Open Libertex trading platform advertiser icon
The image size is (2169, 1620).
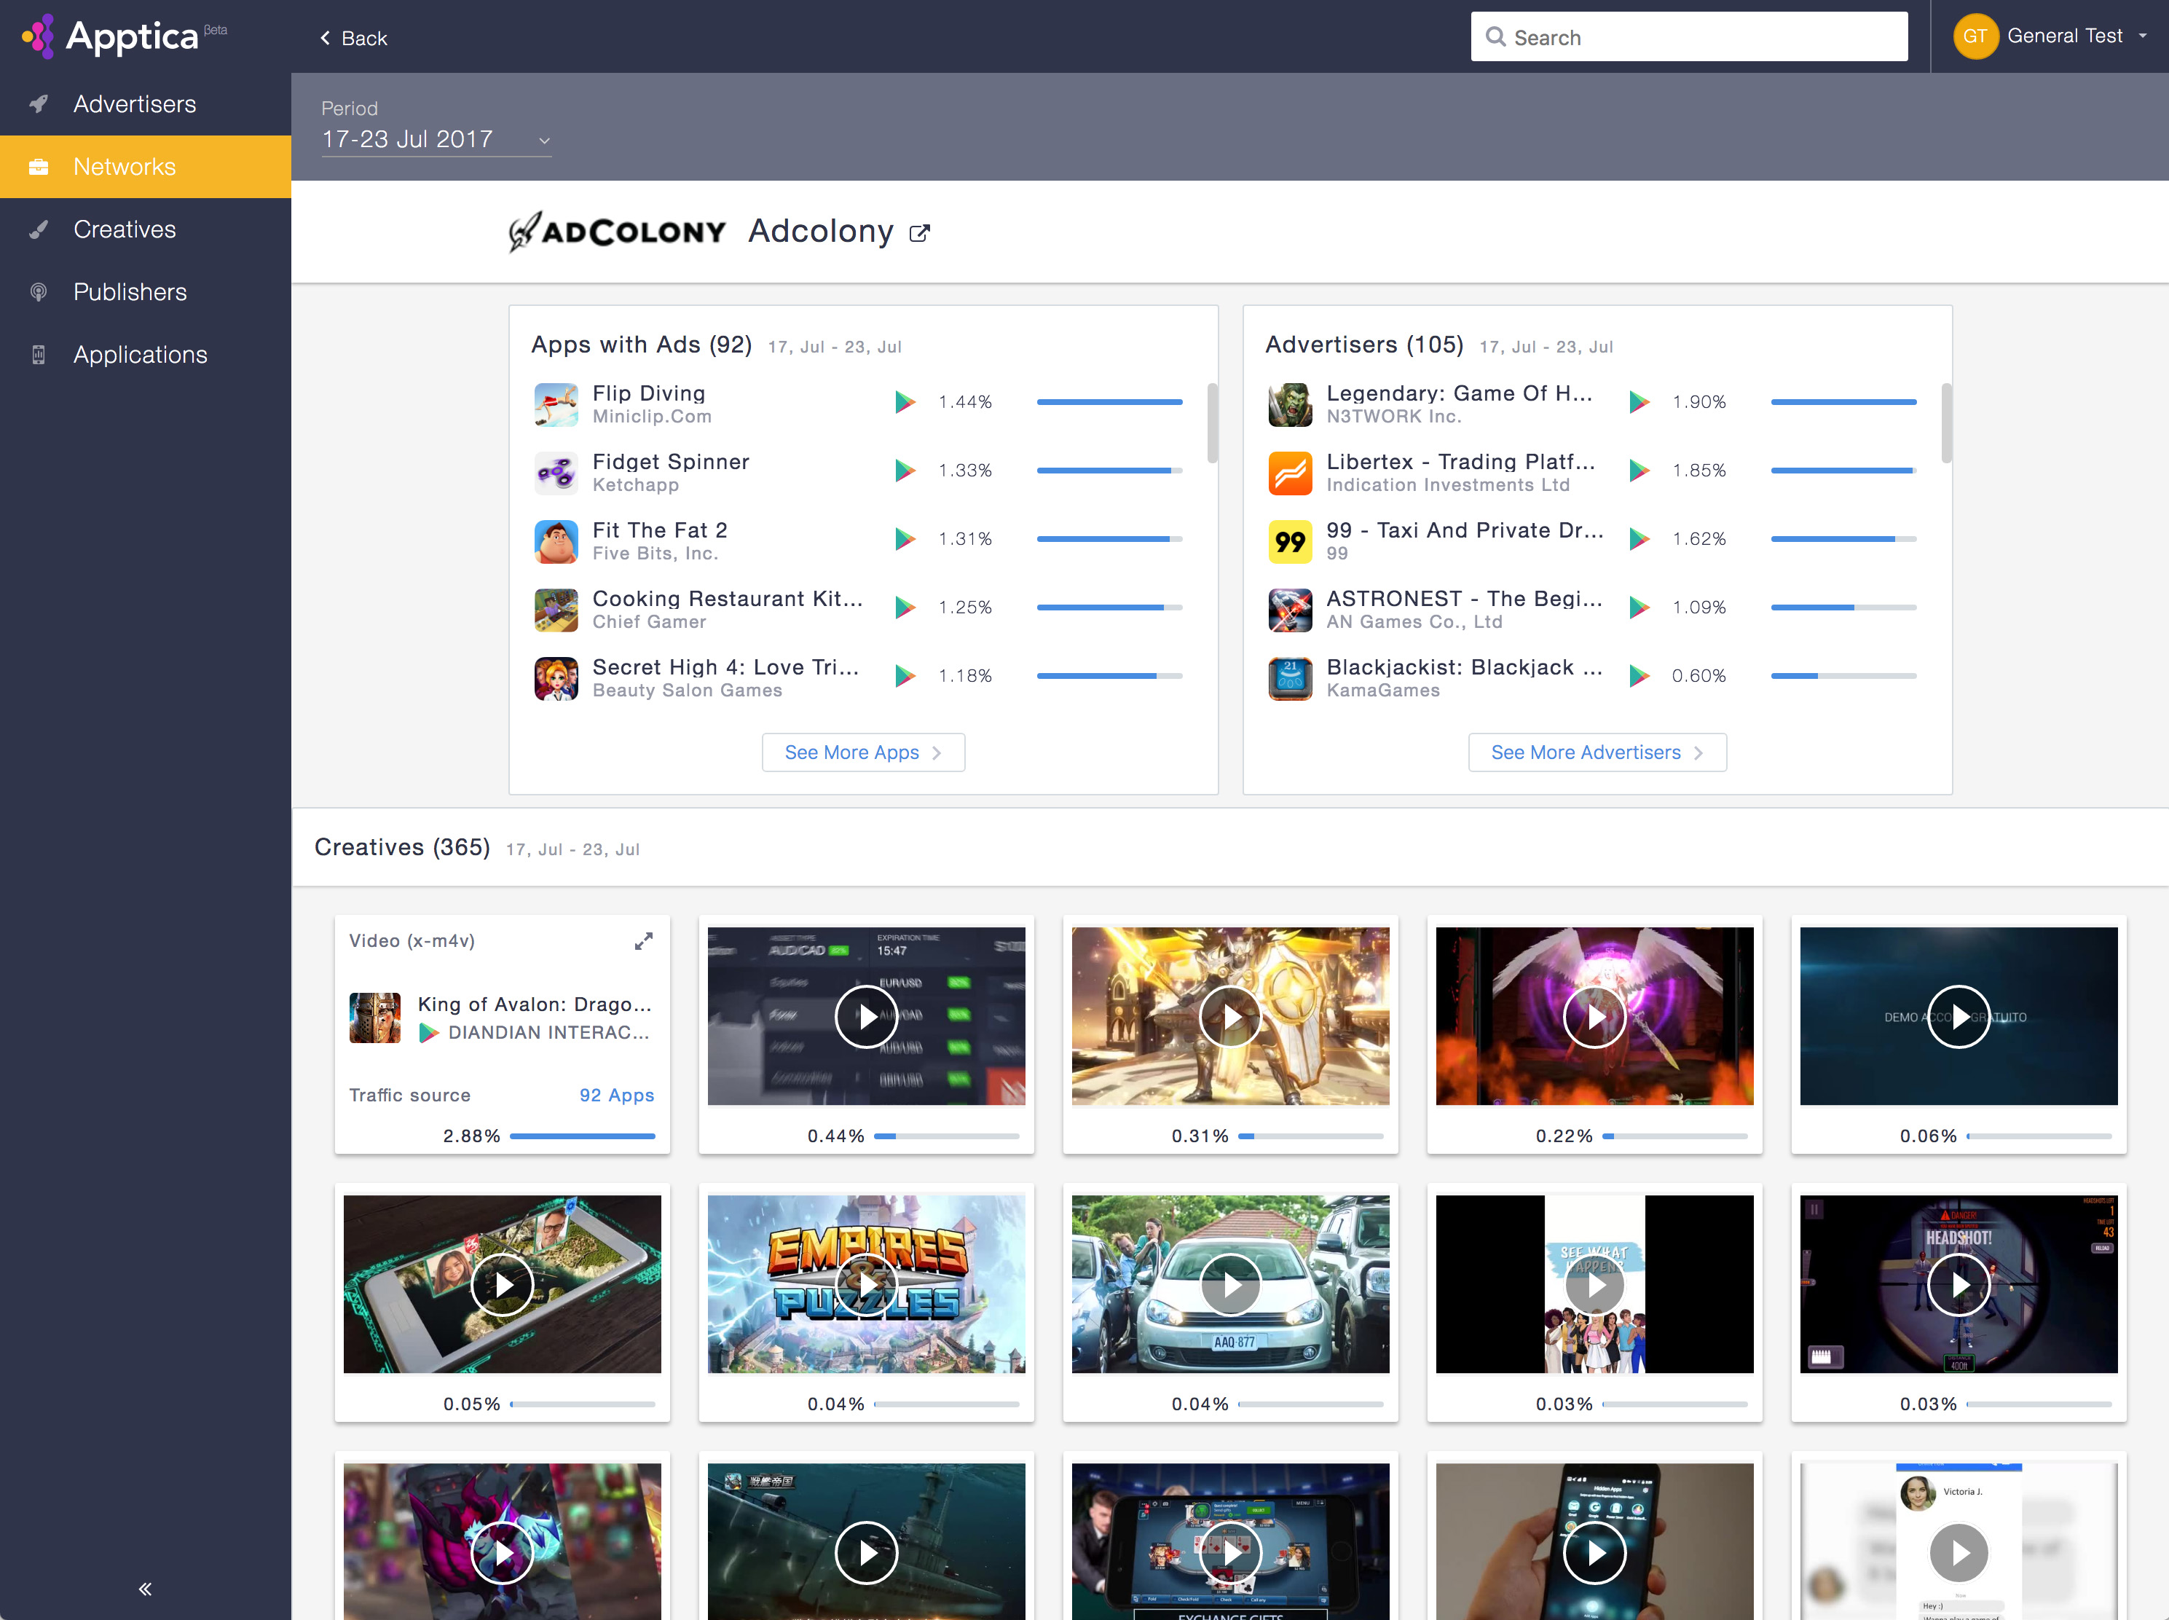click(1289, 473)
